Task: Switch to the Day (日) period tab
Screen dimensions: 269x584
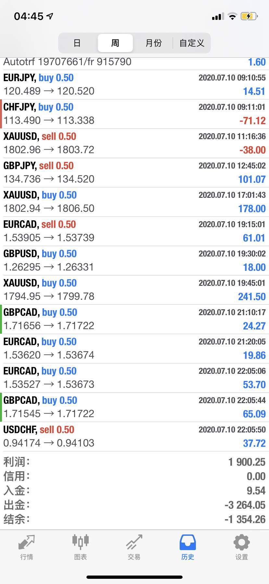Action: [77, 43]
